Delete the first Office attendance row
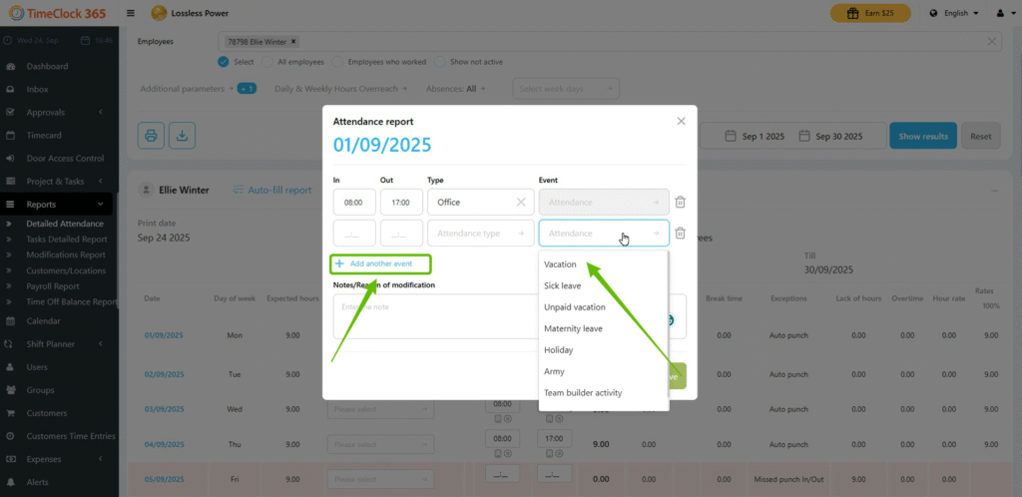Viewport: 1022px width, 497px height. click(680, 202)
